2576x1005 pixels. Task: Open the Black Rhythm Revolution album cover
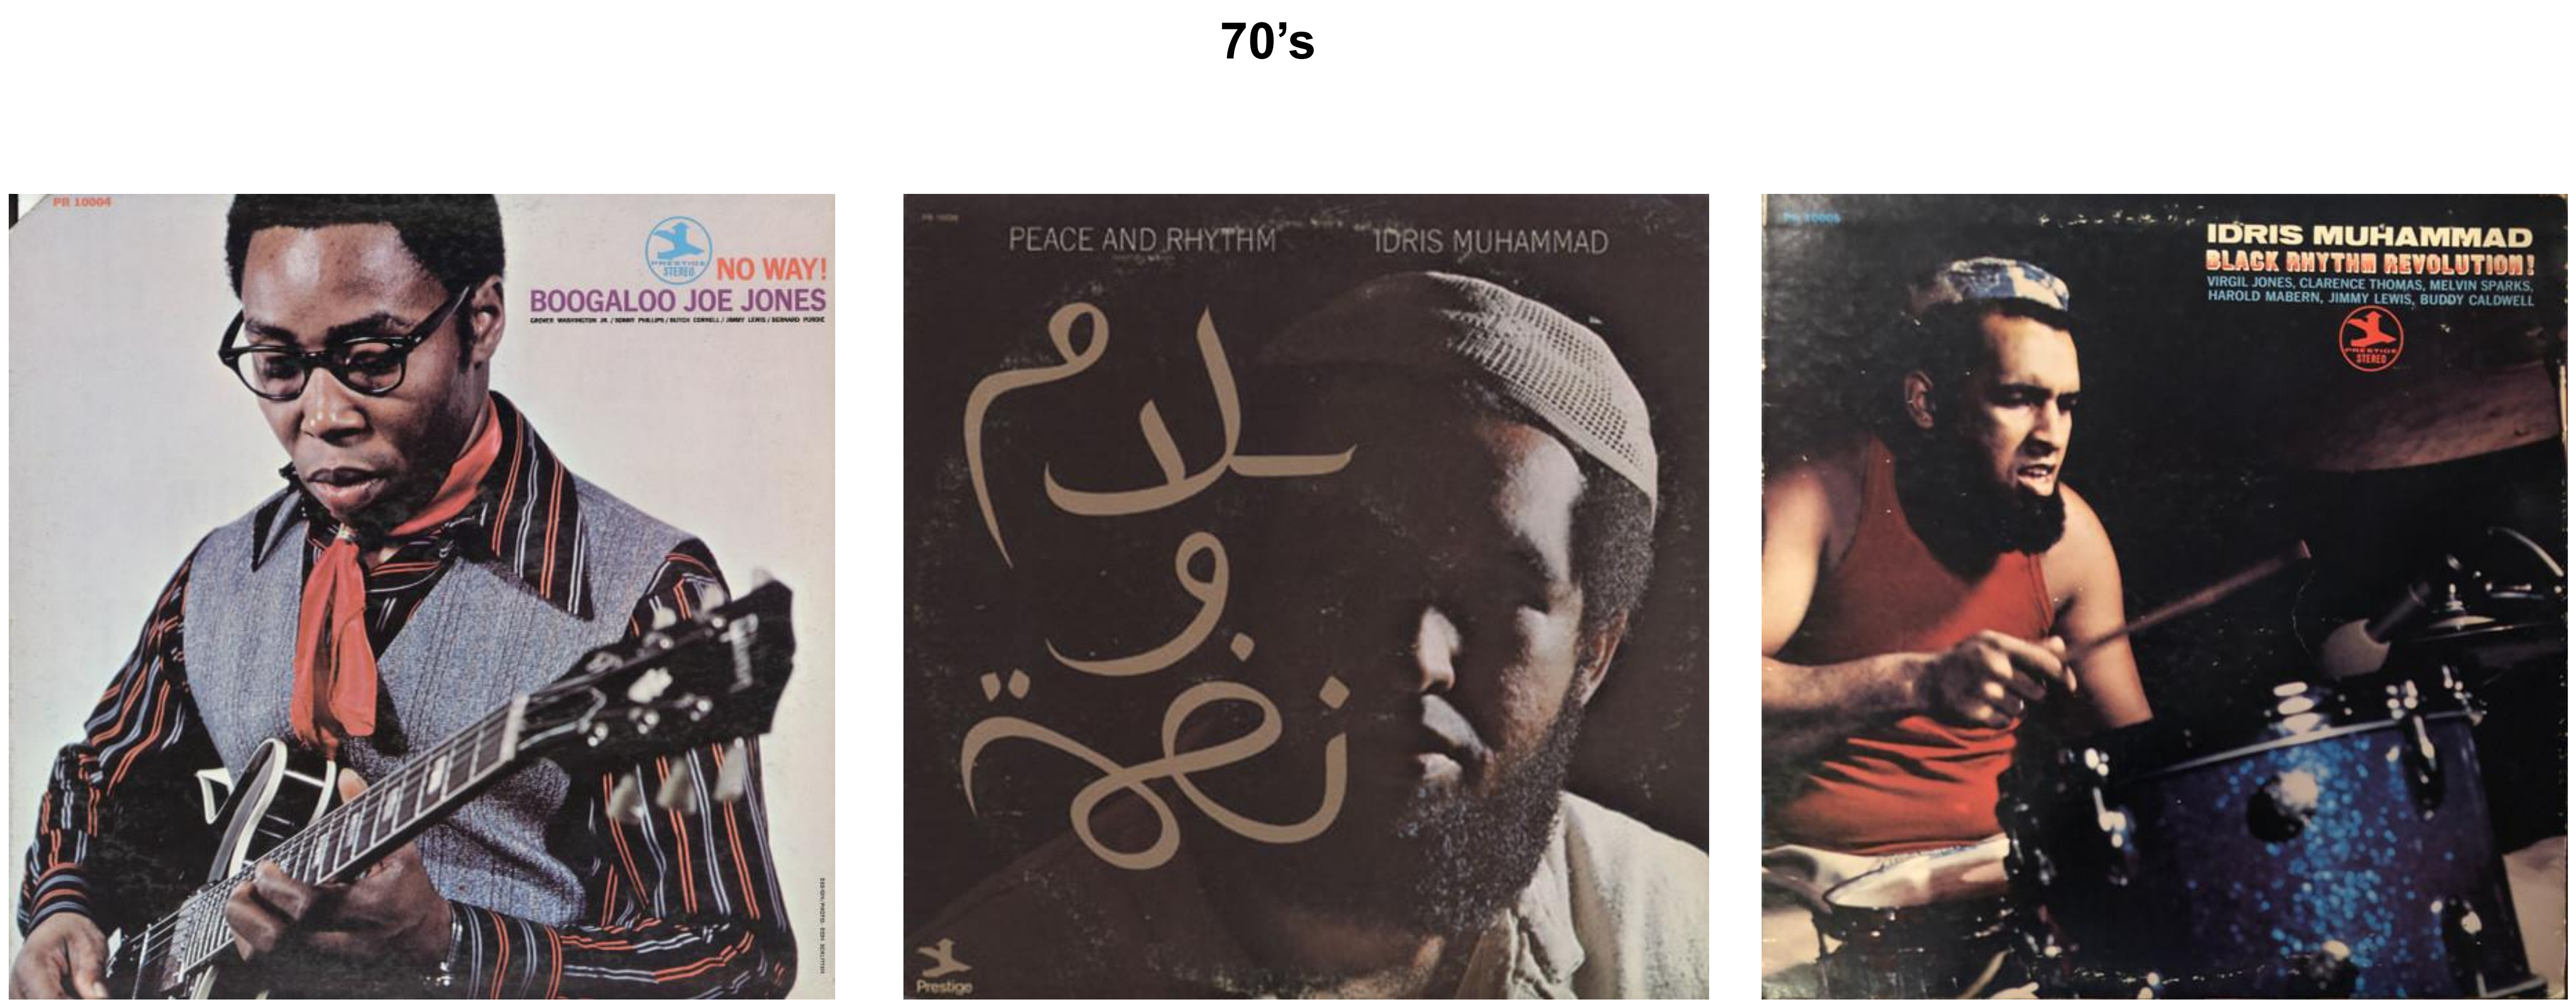[2164, 596]
